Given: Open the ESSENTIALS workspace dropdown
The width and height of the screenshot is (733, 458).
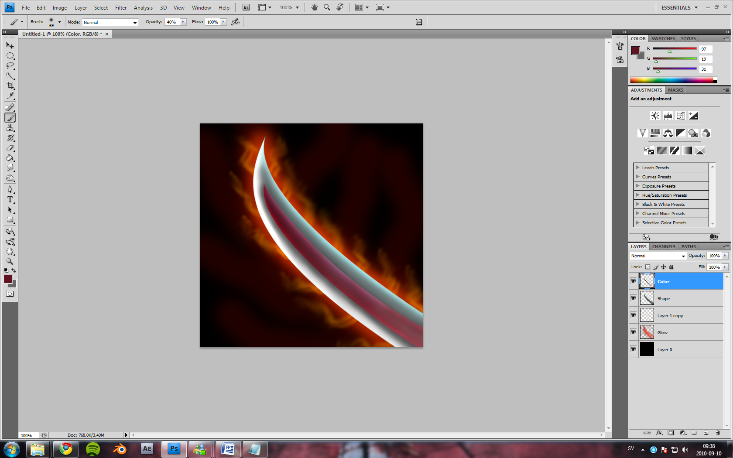Looking at the screenshot, I should (679, 7).
